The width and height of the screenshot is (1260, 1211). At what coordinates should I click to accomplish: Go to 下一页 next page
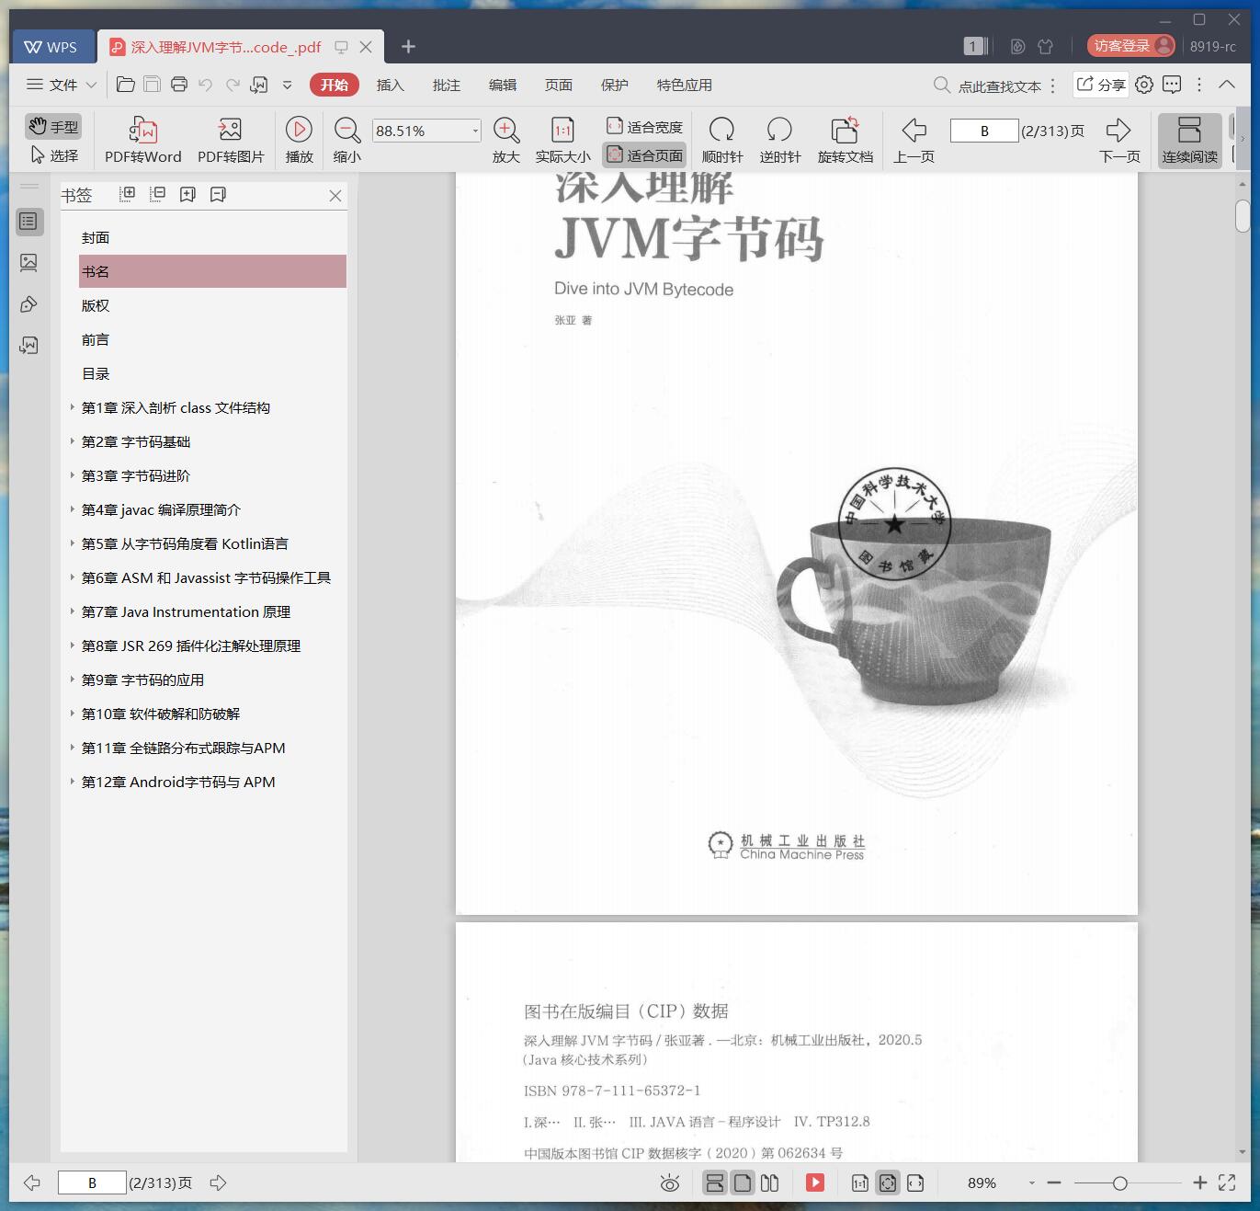pos(1119,140)
